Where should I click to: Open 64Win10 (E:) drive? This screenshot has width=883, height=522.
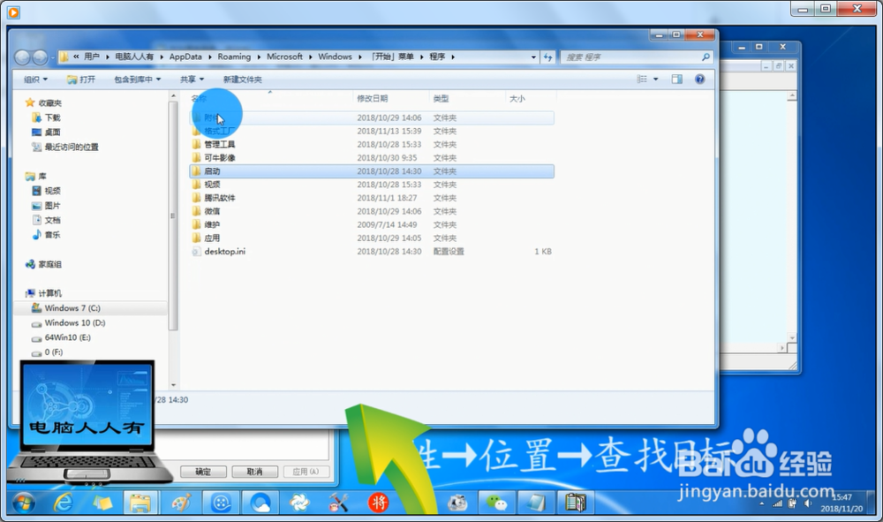tap(61, 337)
